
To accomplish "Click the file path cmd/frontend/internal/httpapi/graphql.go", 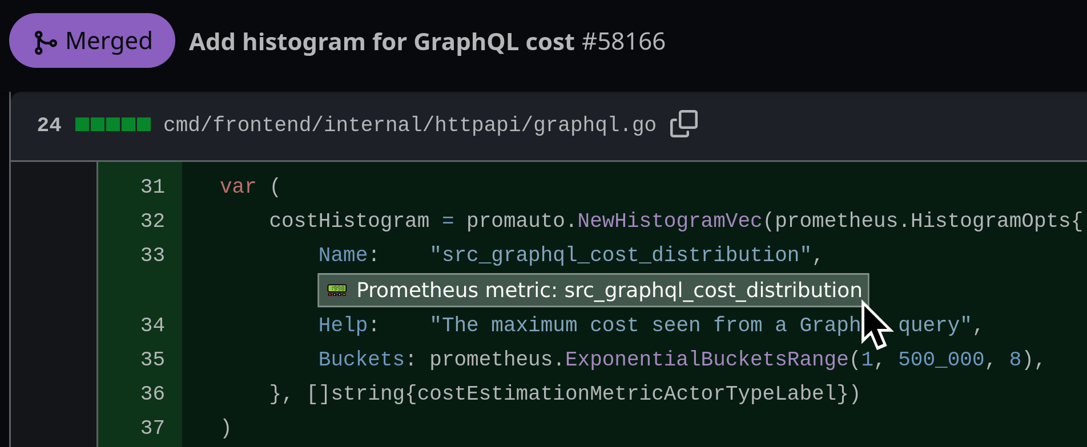I will pyautogui.click(x=409, y=124).
